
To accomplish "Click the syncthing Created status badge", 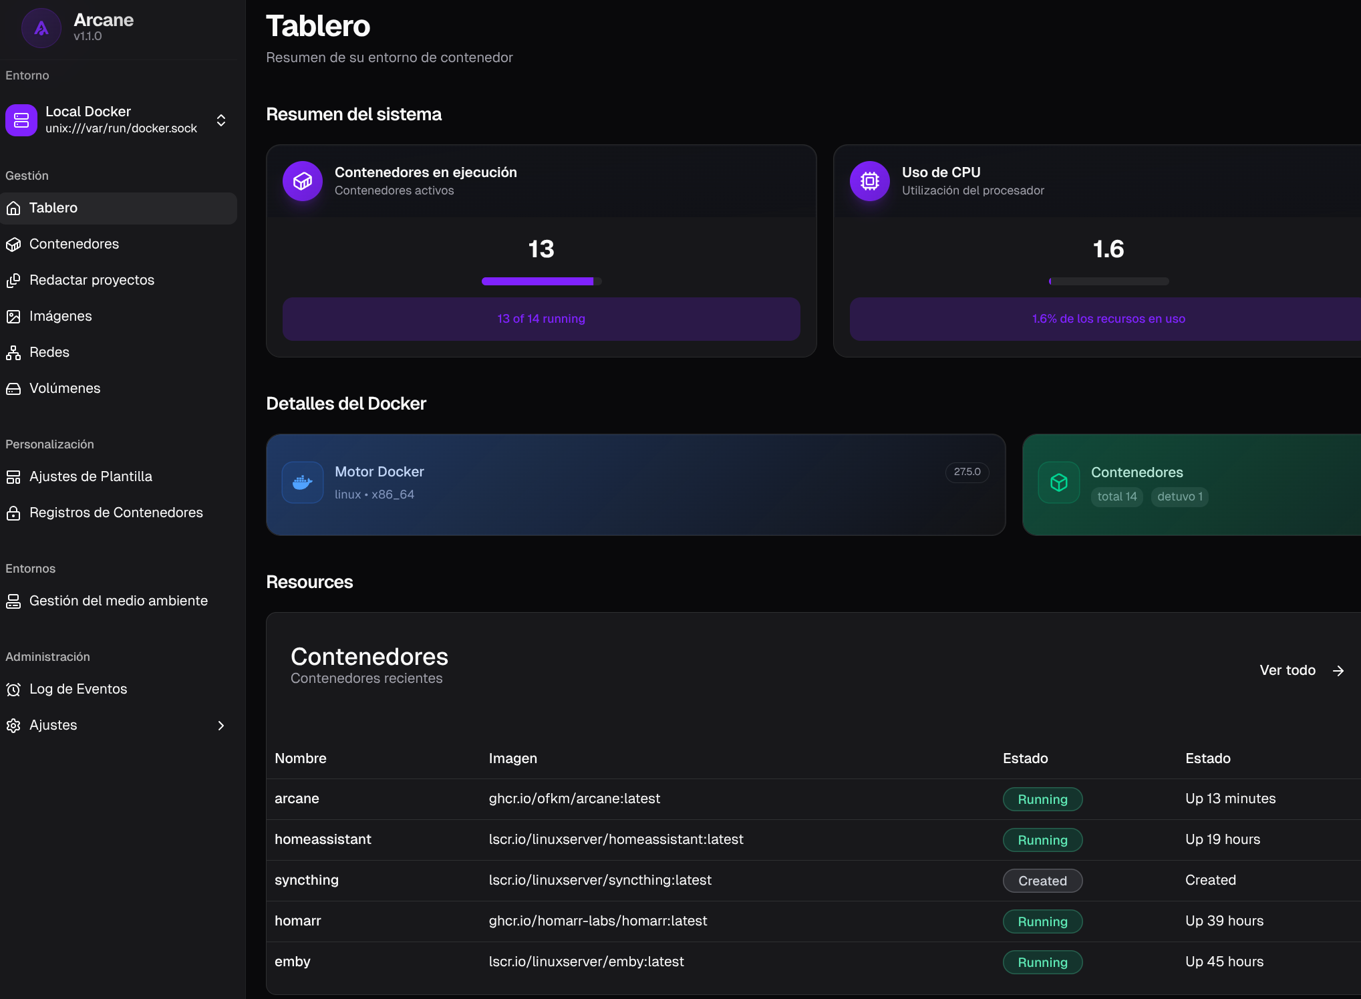I will click(1042, 881).
